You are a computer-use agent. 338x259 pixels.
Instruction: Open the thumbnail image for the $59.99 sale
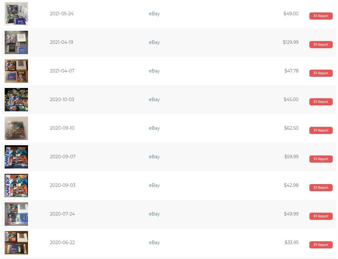tap(16, 157)
